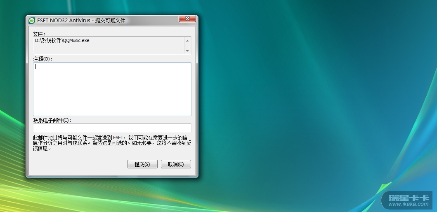Screen dimensions: 437x212
Task: Focus the 注释(O) comment text area
Action: (112, 89)
